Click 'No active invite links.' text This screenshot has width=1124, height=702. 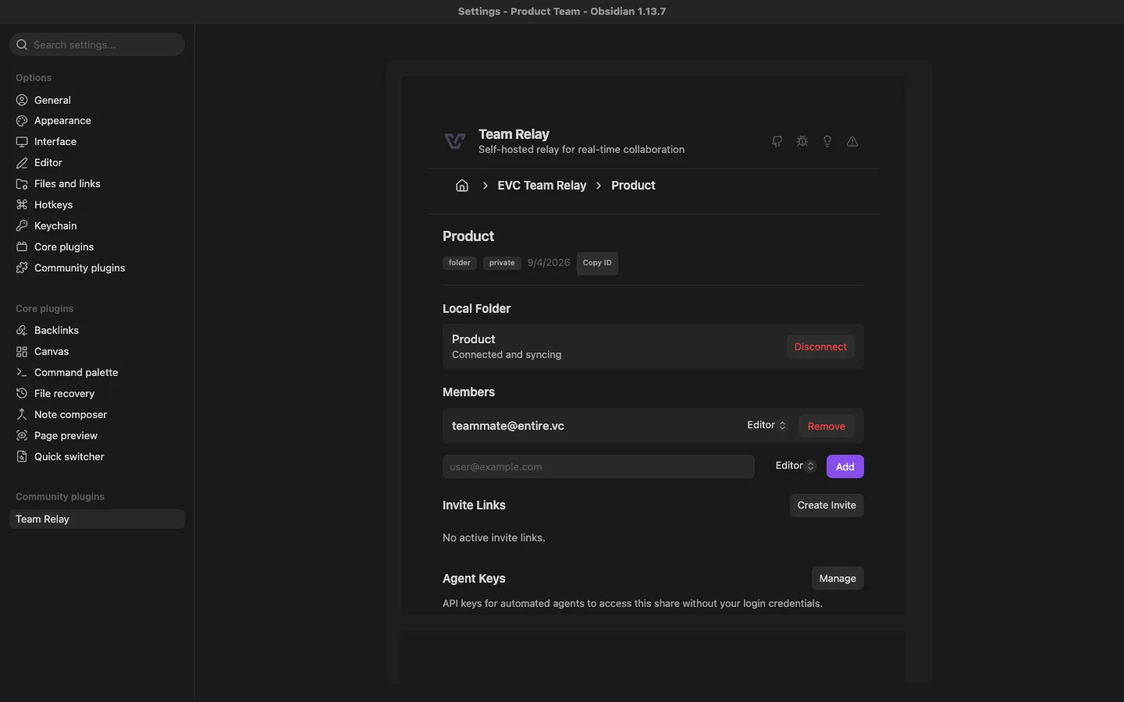[494, 537]
